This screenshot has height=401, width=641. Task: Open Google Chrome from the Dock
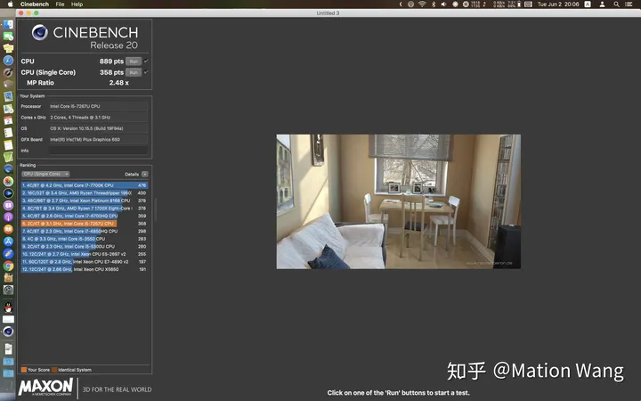(x=8, y=266)
